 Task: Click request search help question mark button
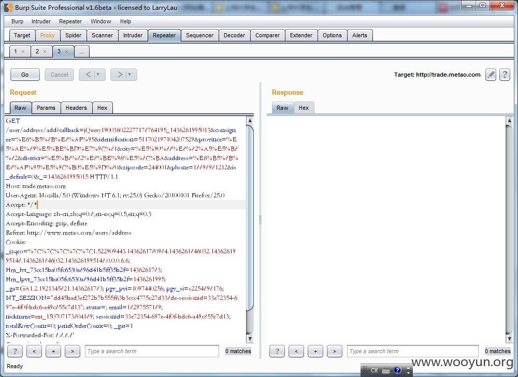pos(15,351)
